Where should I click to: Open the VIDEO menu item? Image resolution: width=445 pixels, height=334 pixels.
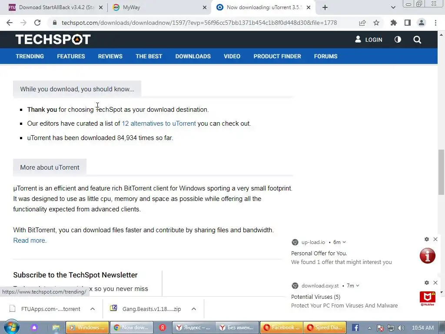click(x=232, y=56)
